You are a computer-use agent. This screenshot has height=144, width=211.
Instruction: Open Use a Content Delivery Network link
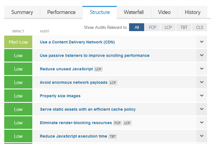(77, 42)
